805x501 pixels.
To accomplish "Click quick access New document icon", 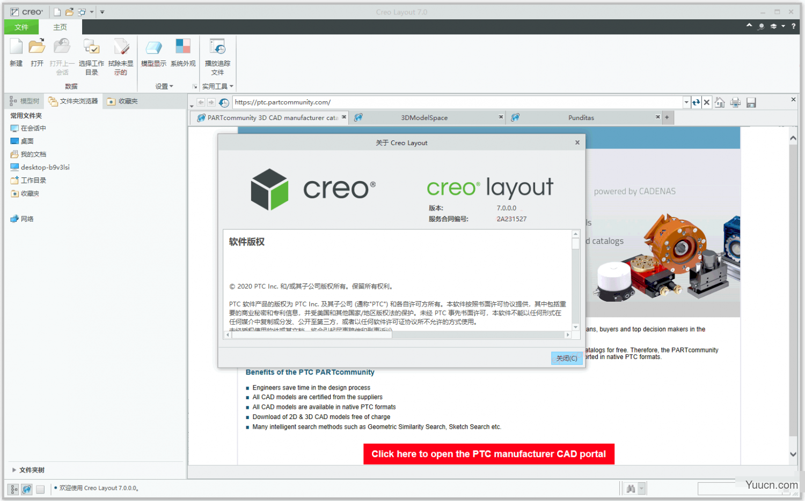I will tap(57, 12).
